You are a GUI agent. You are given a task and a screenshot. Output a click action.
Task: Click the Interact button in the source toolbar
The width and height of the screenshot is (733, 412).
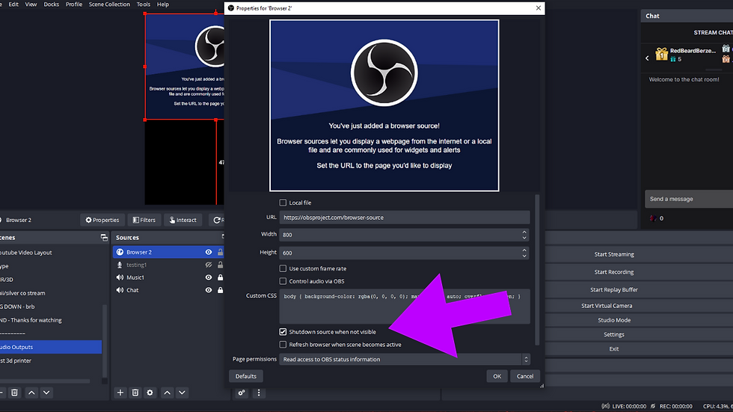click(183, 220)
